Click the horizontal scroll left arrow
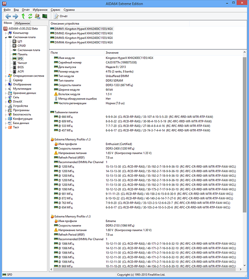 [51, 269]
